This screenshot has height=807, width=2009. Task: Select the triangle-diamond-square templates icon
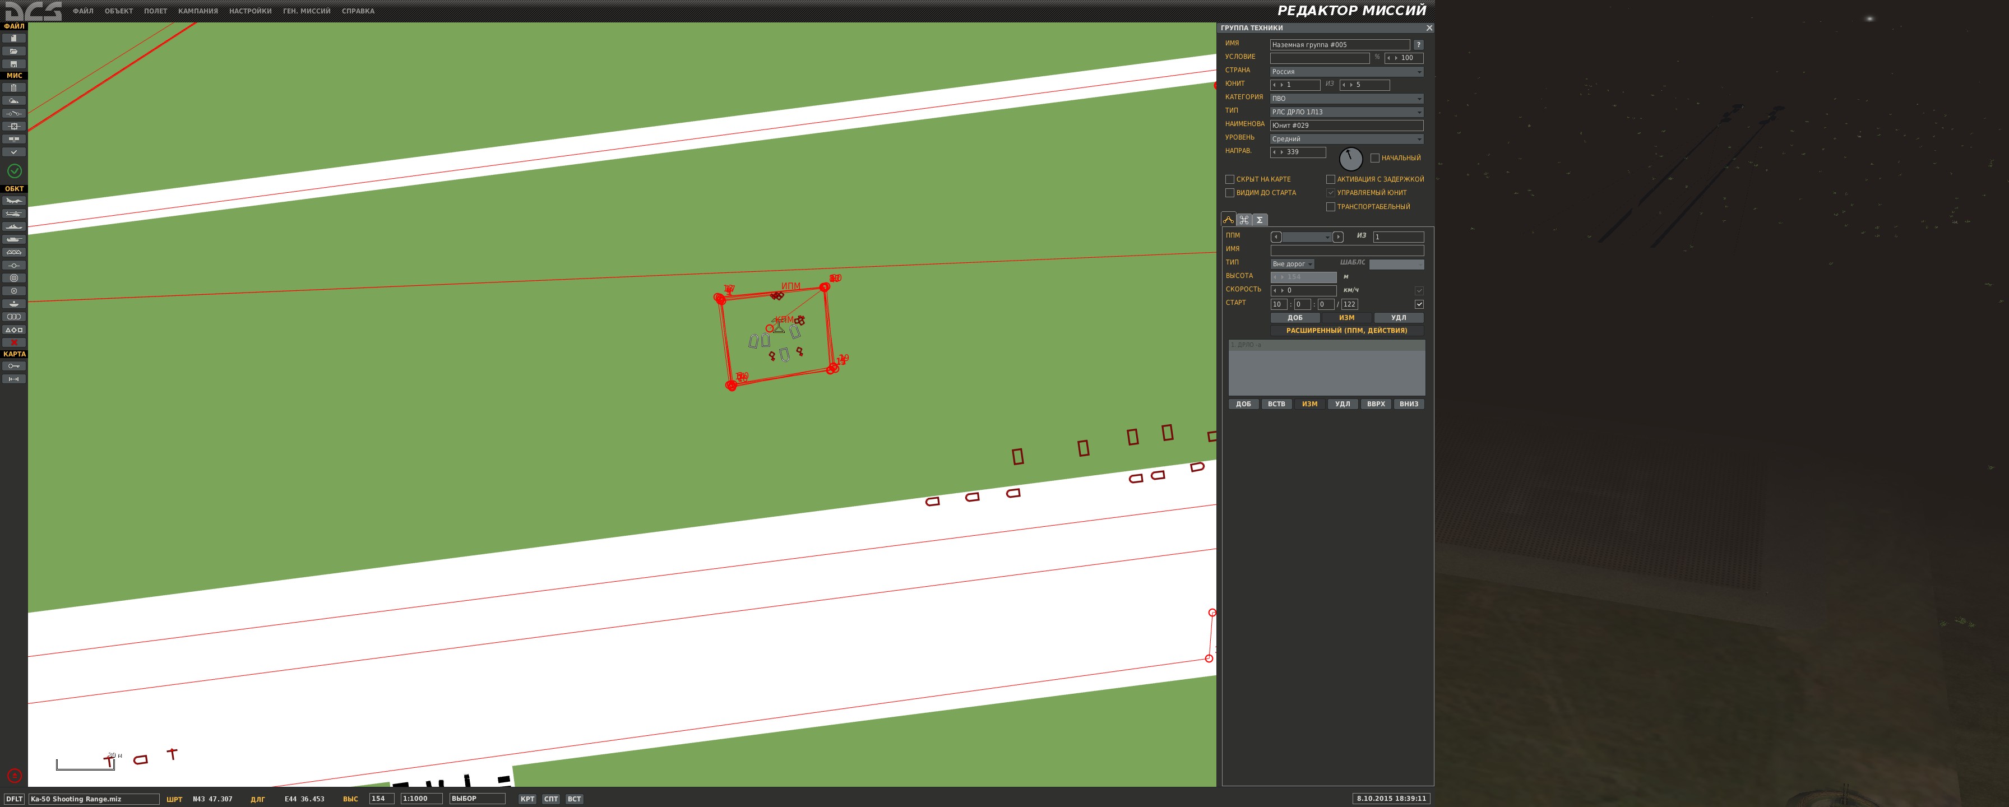pyautogui.click(x=14, y=330)
